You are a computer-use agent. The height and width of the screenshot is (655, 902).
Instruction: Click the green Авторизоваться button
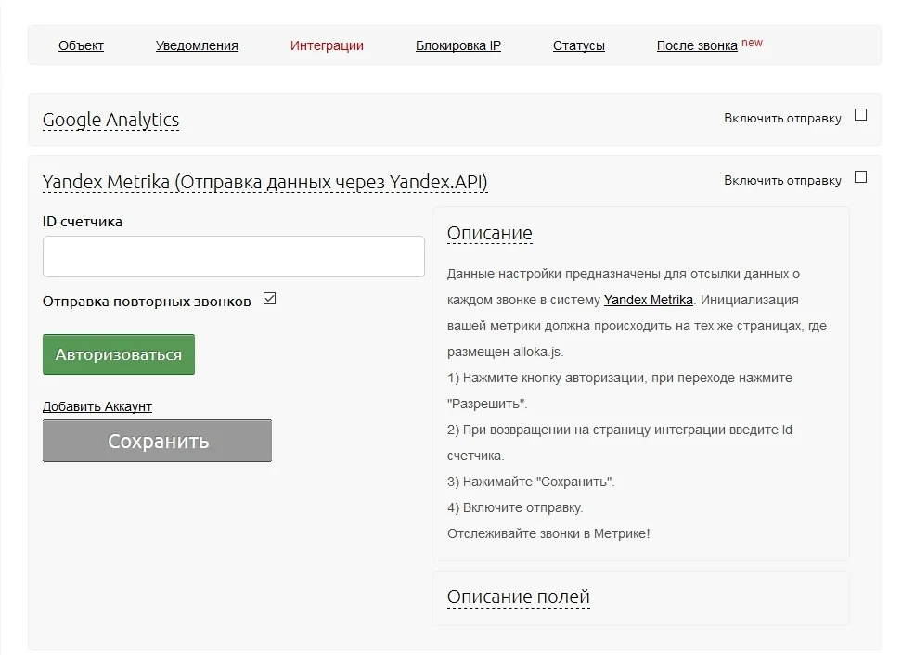[x=119, y=354]
